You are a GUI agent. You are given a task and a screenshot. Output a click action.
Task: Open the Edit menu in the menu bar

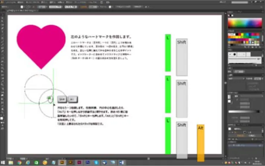click(x=20, y=2)
